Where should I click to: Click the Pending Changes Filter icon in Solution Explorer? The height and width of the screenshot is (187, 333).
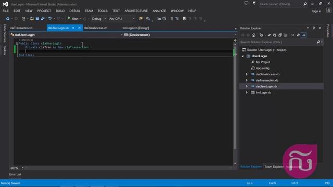coord(261,35)
